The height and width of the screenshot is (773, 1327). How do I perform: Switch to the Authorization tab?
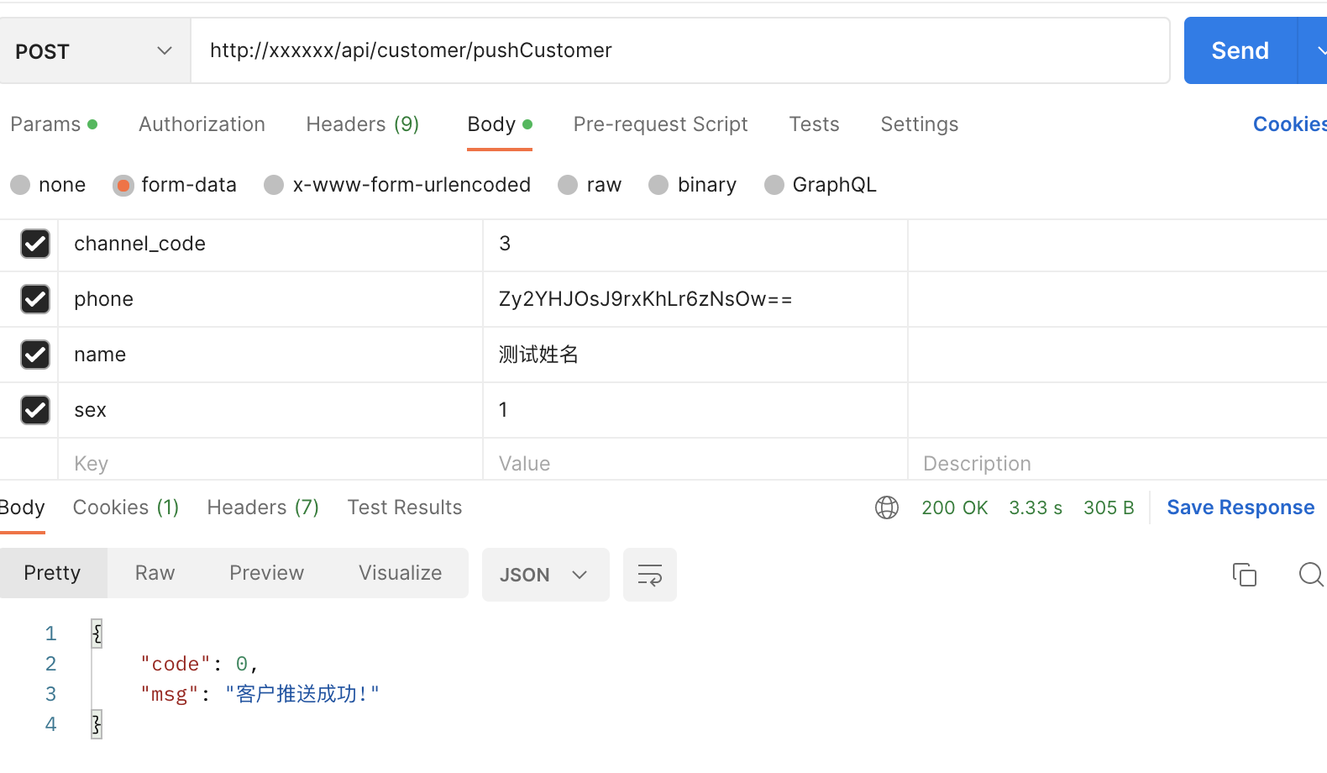[202, 124]
